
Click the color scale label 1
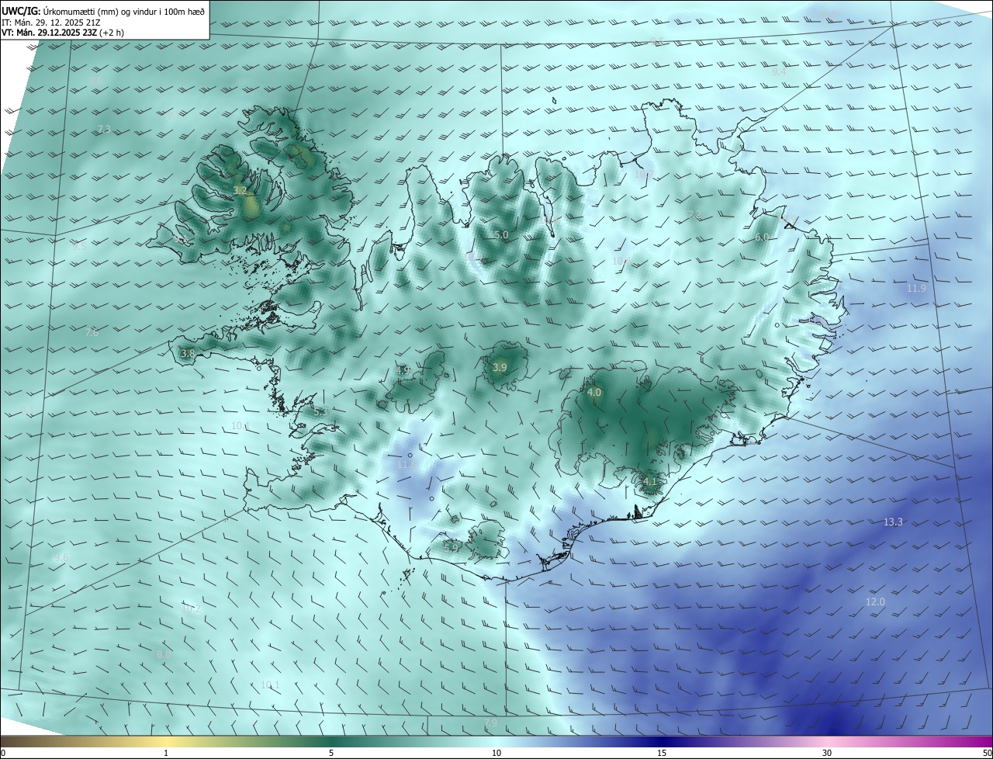pyautogui.click(x=166, y=754)
